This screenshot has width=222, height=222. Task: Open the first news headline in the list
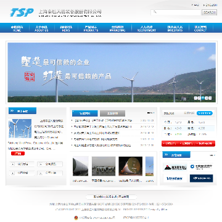103,120
